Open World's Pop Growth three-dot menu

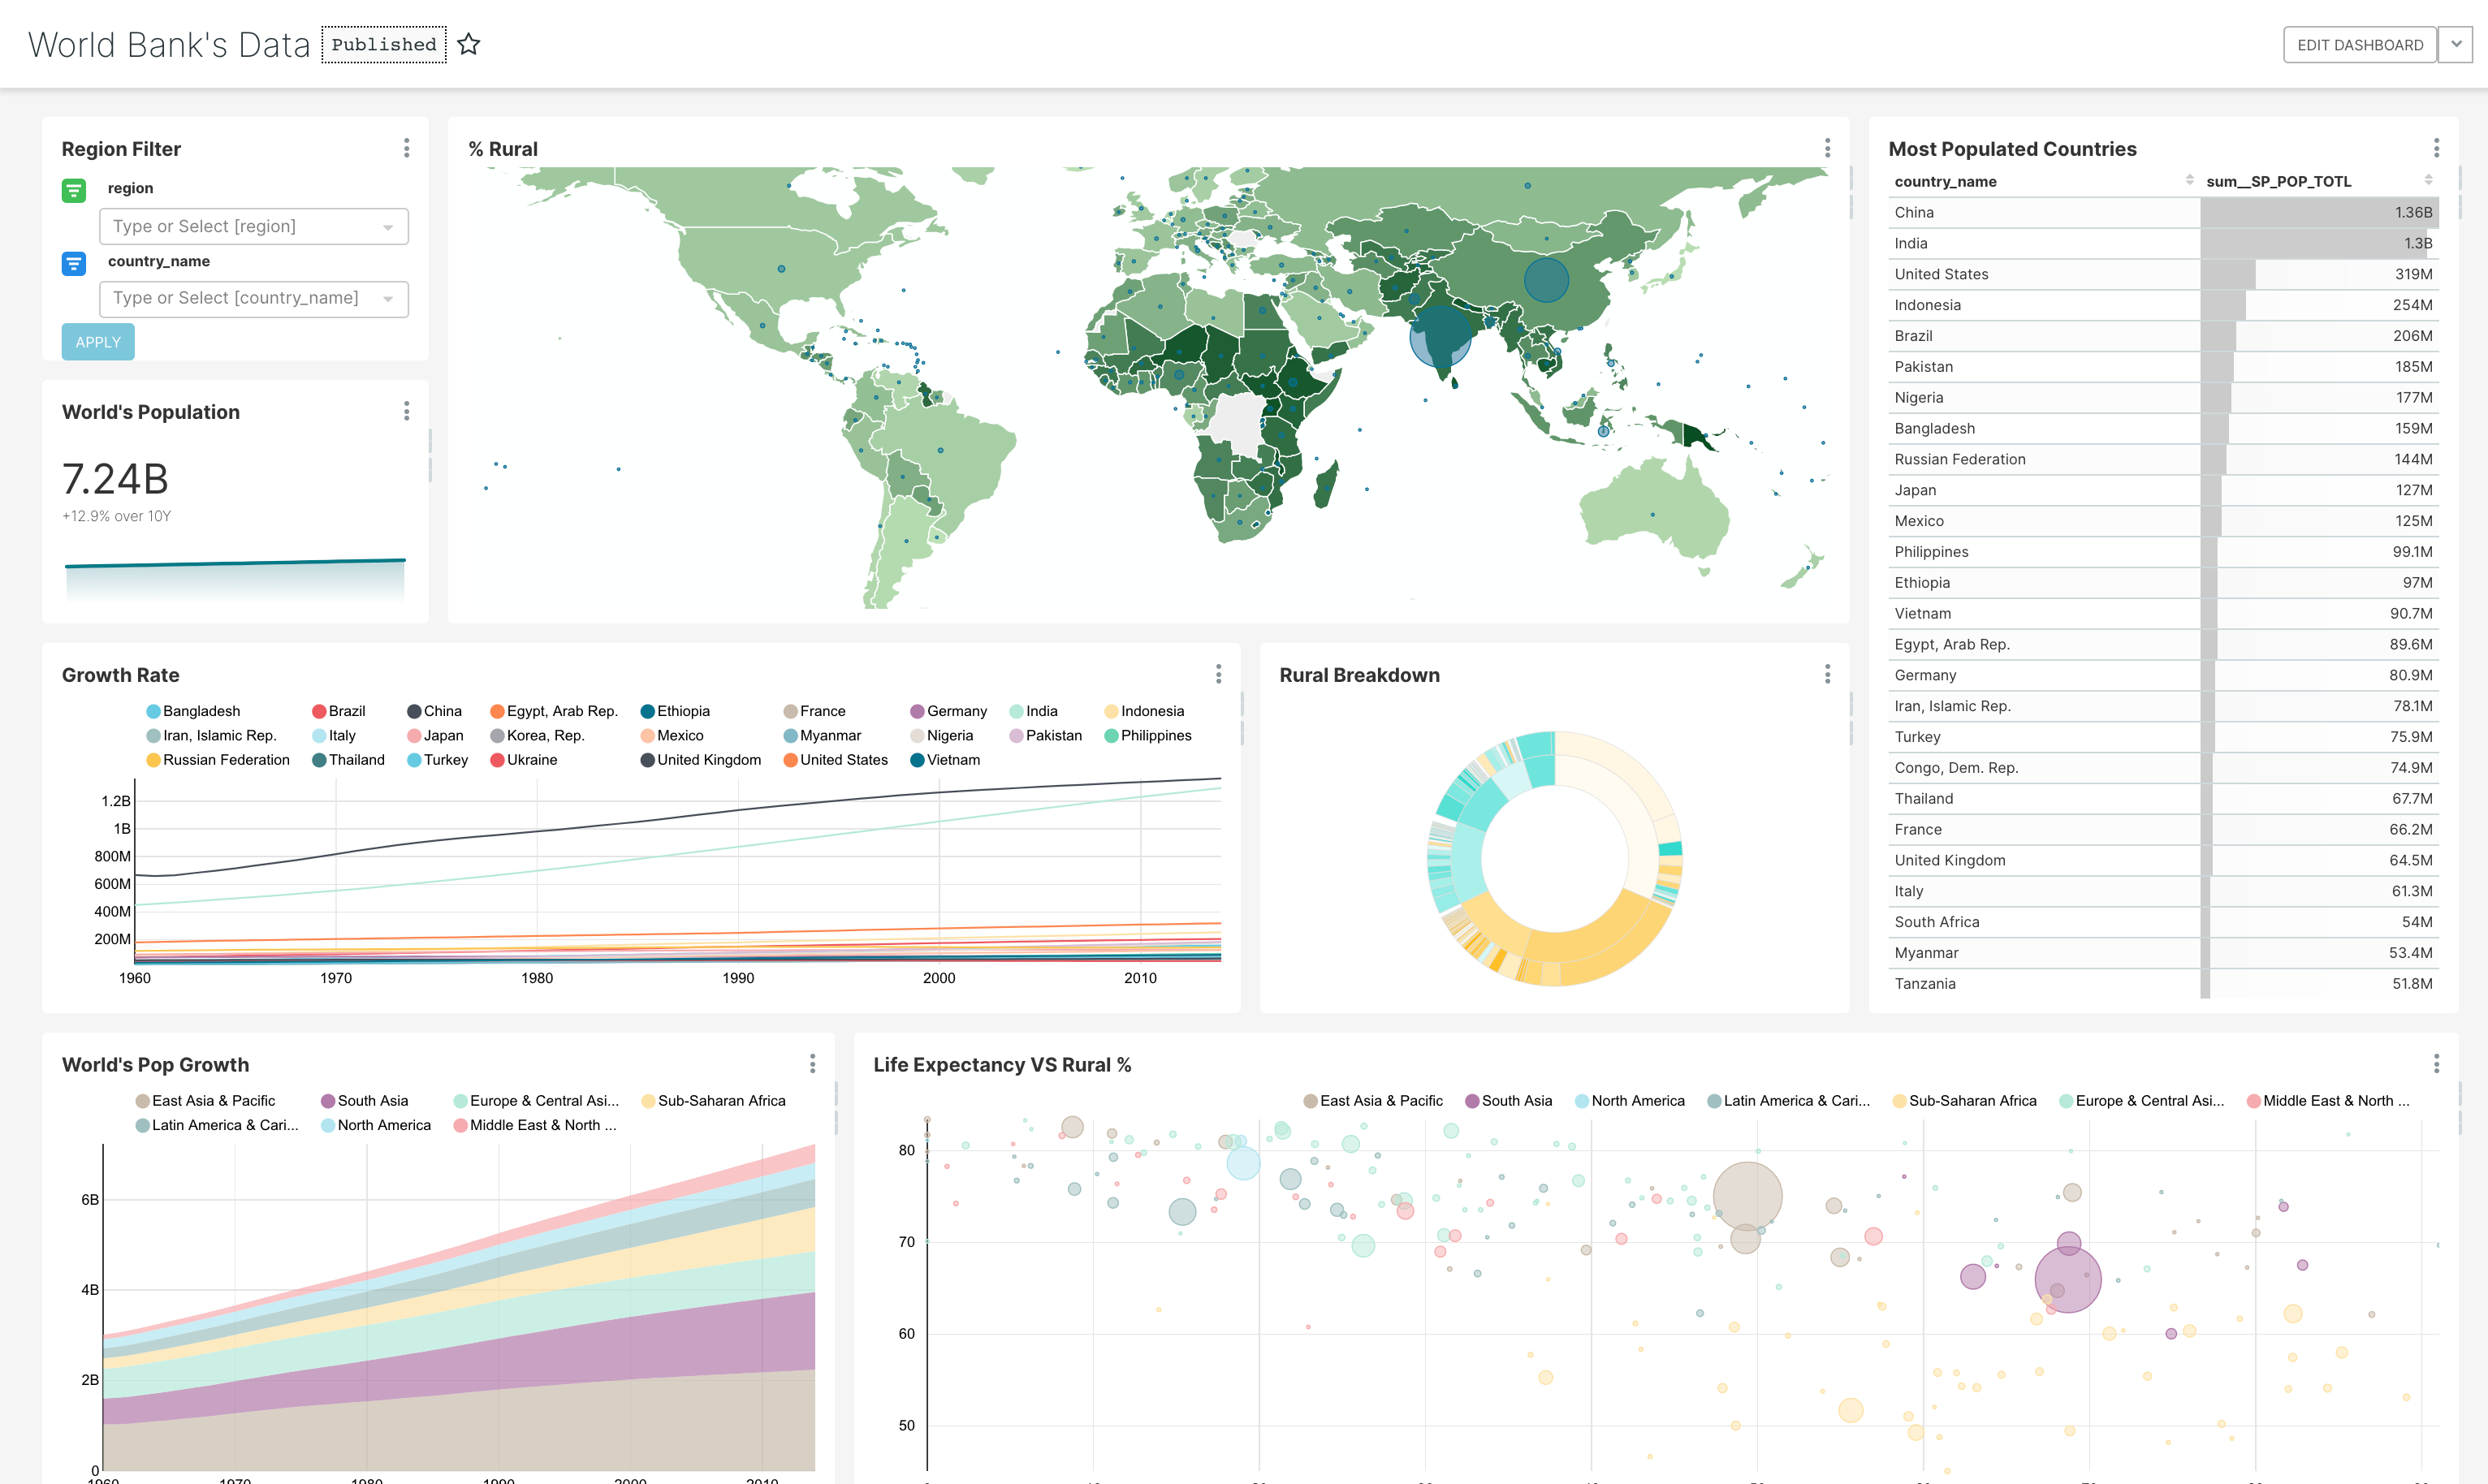pyautogui.click(x=812, y=1063)
